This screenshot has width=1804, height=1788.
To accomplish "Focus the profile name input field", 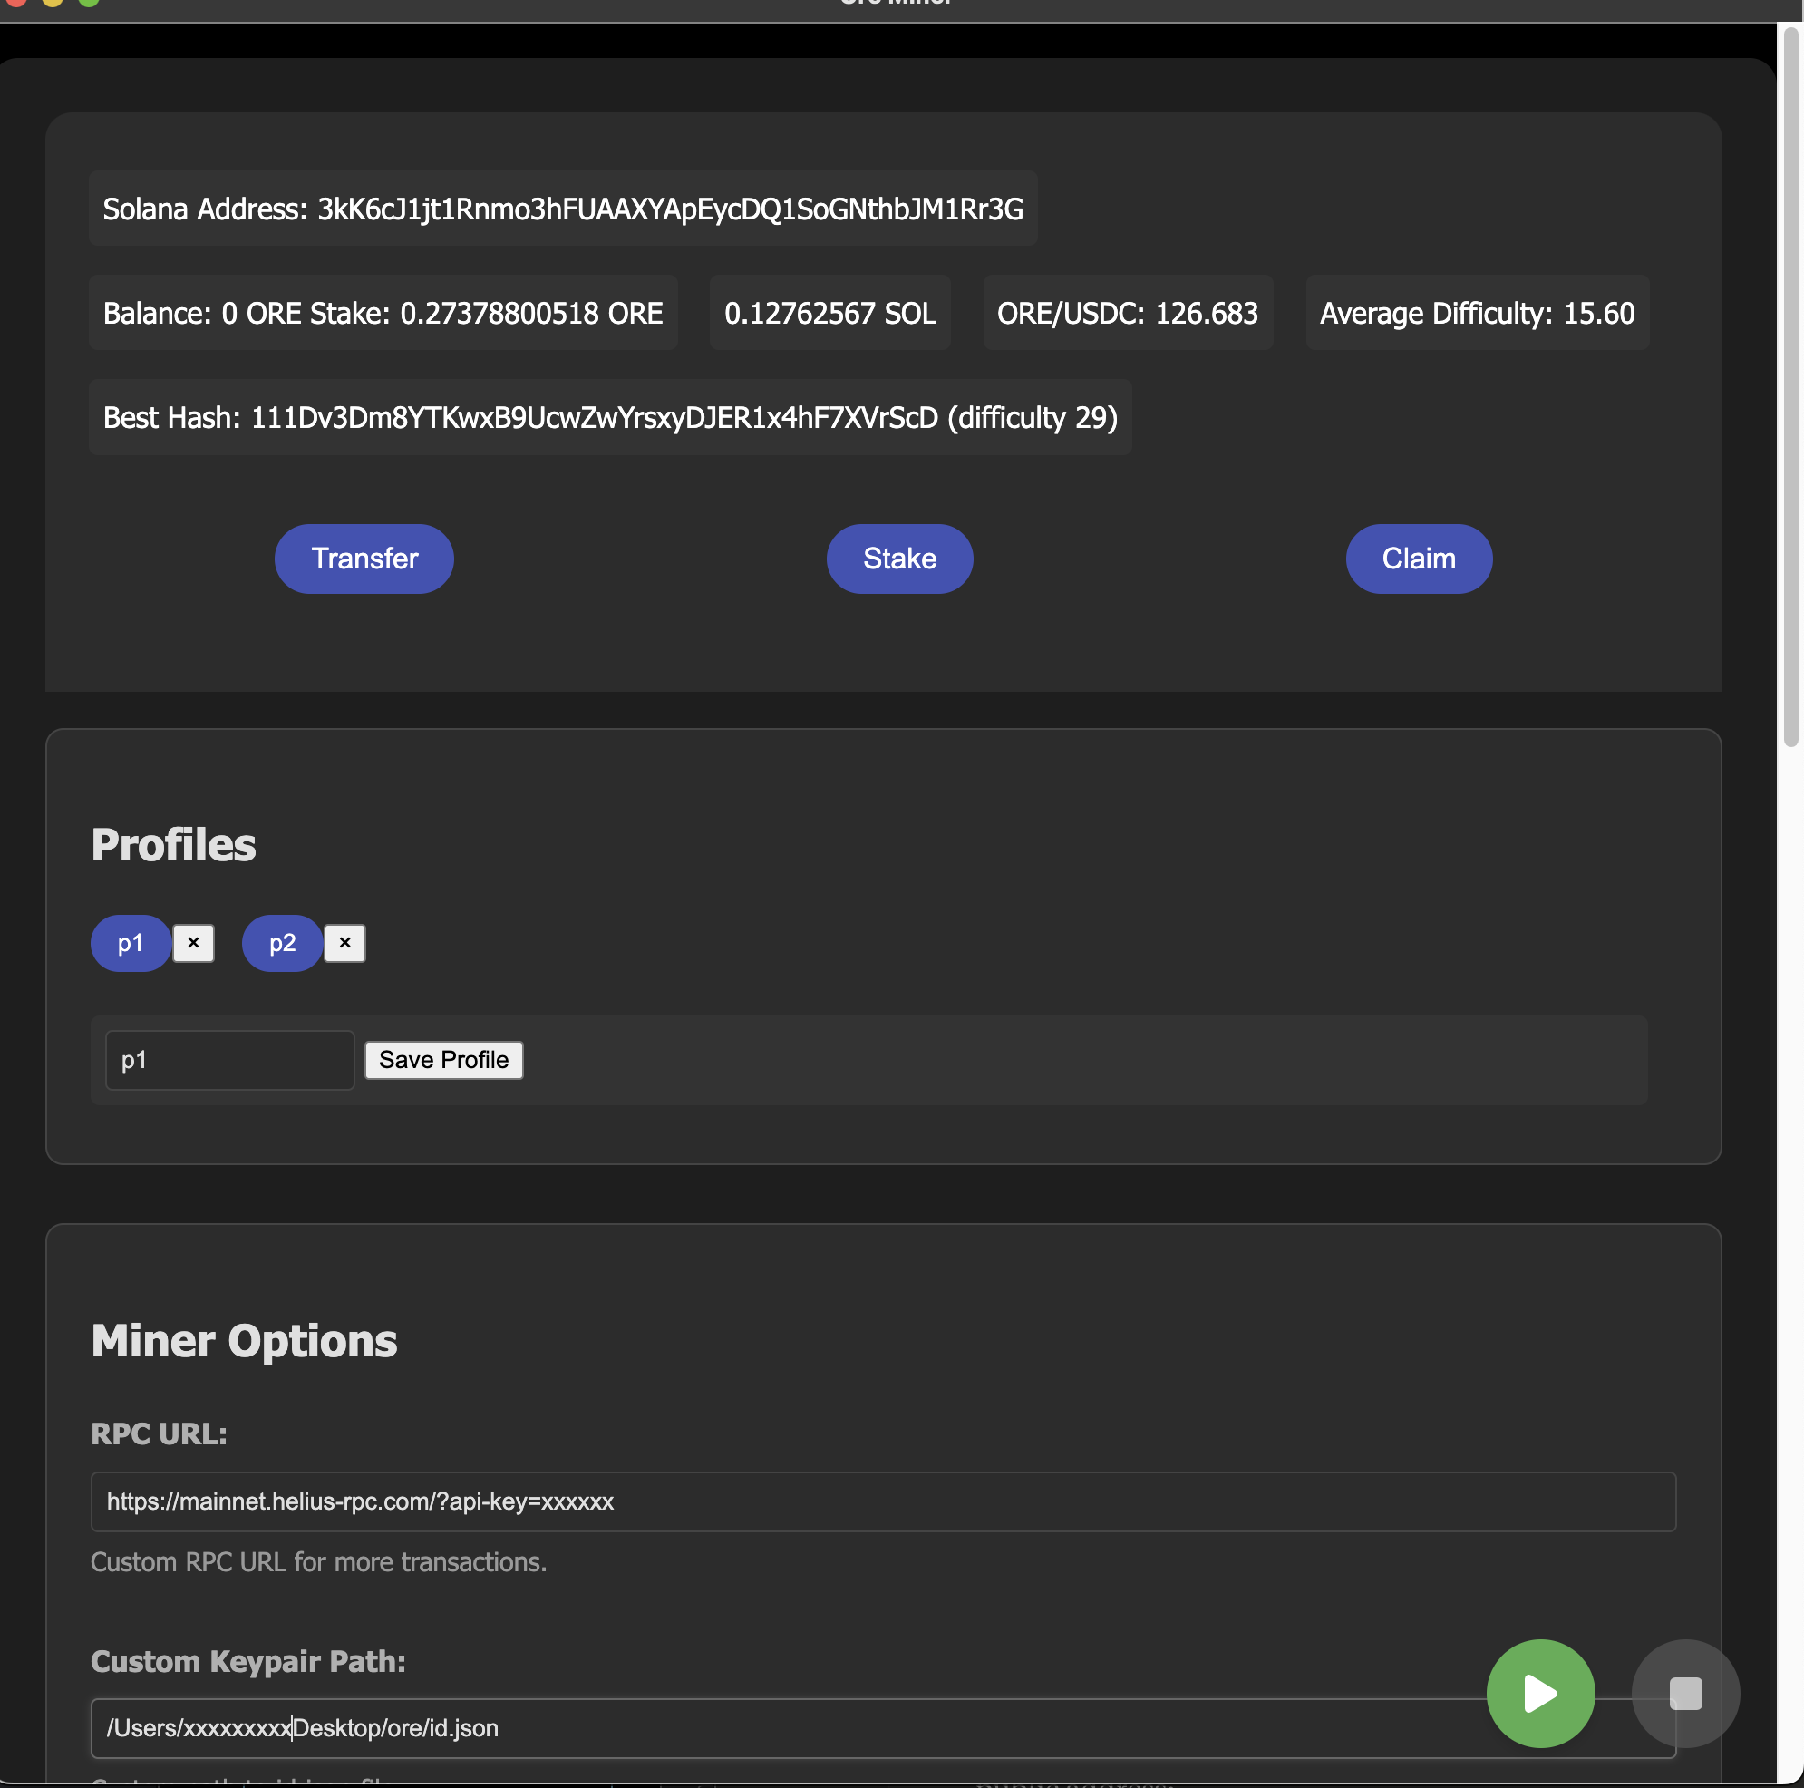I will click(x=229, y=1060).
